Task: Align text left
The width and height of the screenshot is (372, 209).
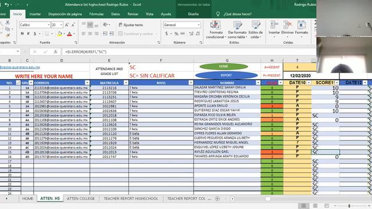Action: click(84, 34)
